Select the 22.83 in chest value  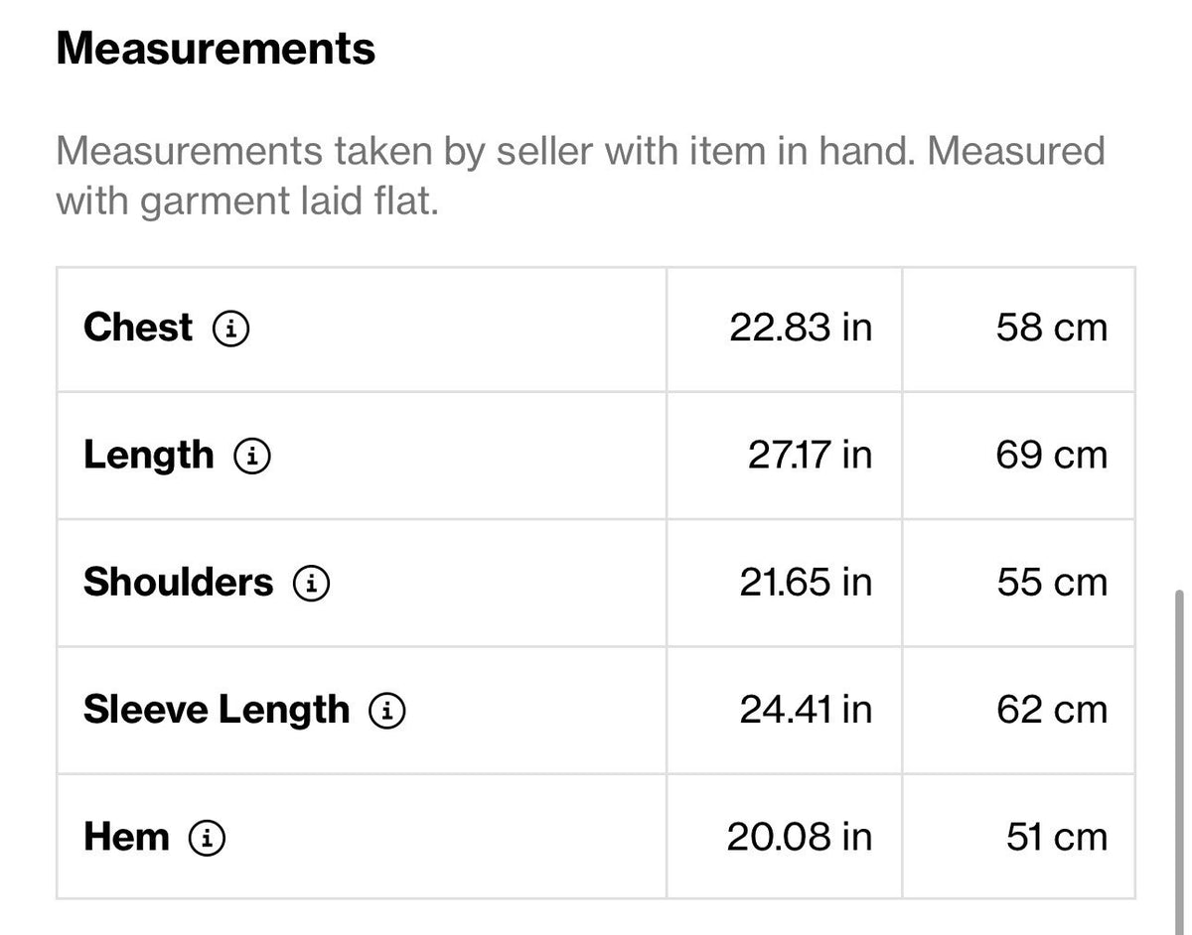(x=801, y=328)
